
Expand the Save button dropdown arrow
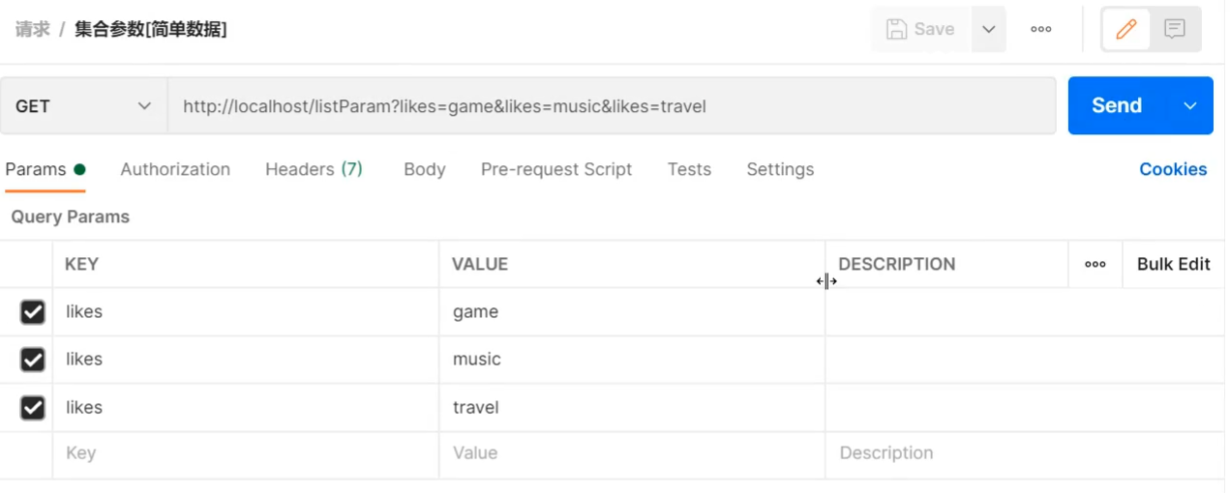click(x=988, y=29)
